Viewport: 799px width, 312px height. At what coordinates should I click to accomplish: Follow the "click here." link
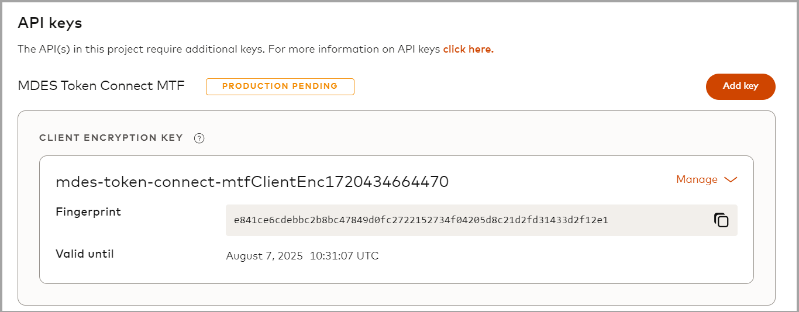(468, 49)
